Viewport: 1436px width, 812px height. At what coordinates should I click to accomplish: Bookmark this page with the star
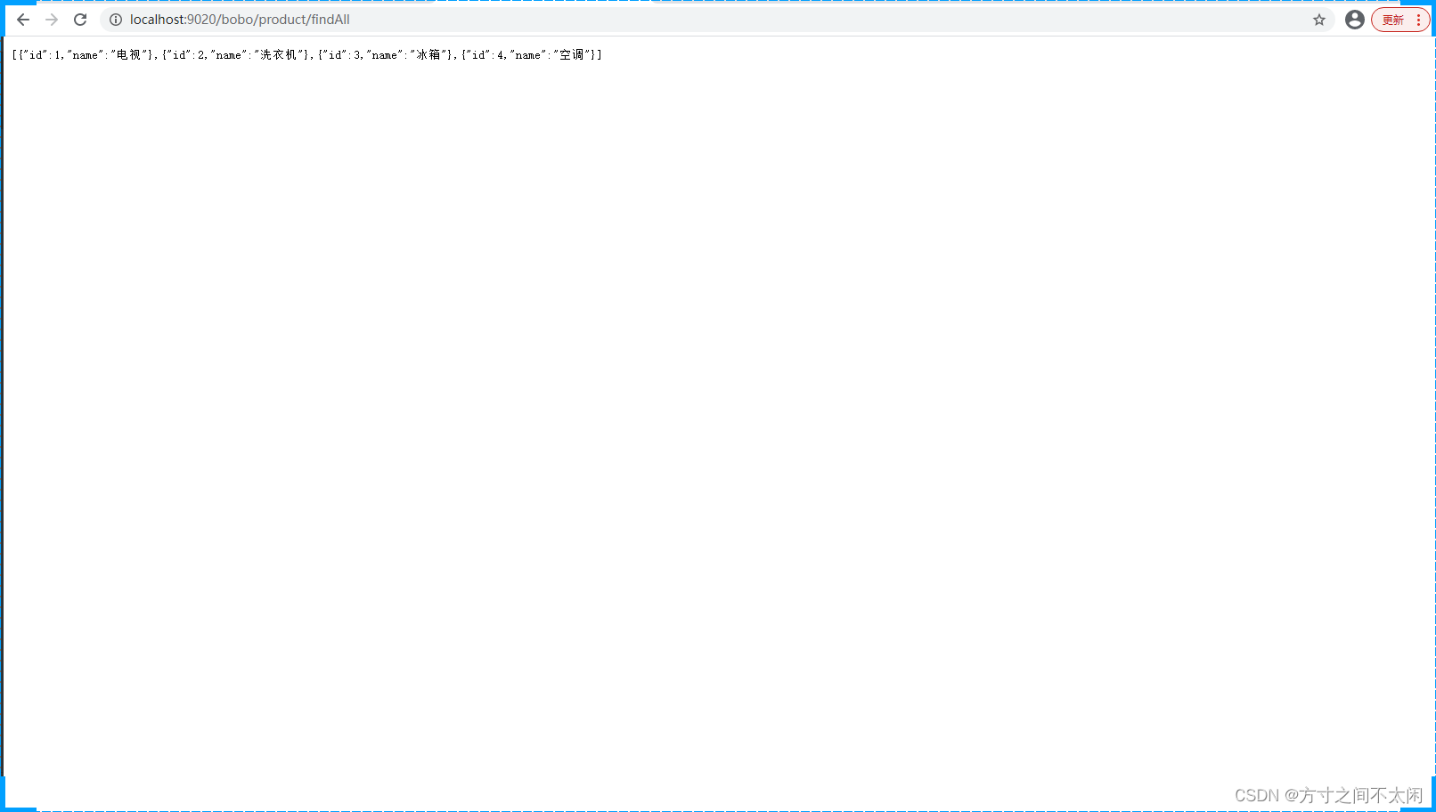tap(1319, 20)
